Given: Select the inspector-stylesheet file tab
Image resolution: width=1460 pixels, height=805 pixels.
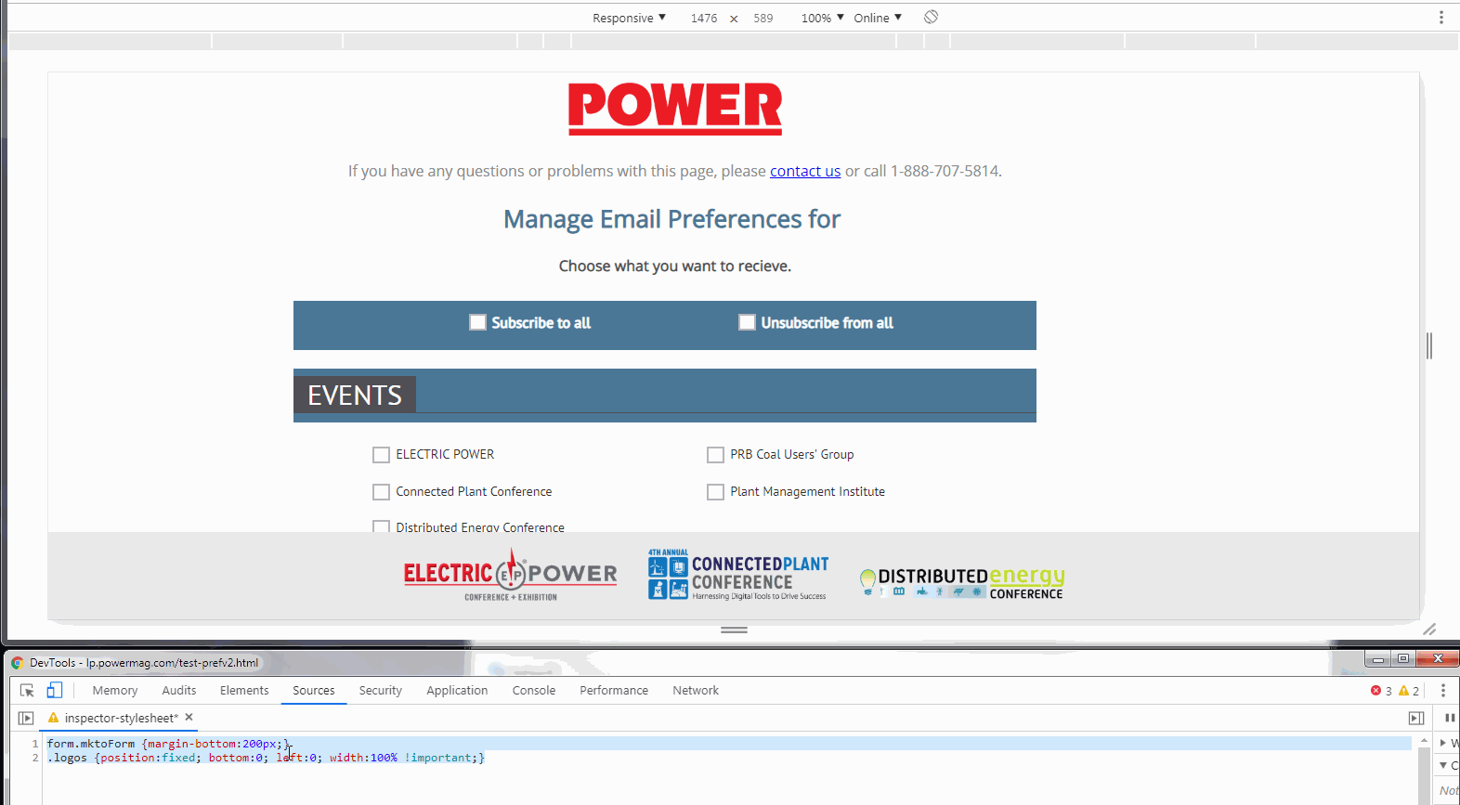Looking at the screenshot, I should [121, 718].
